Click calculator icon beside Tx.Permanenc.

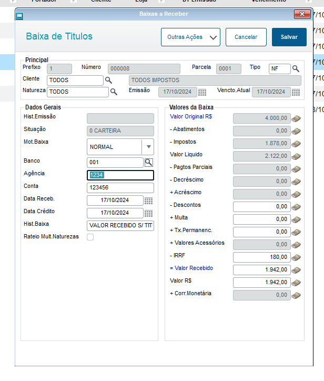click(x=296, y=232)
